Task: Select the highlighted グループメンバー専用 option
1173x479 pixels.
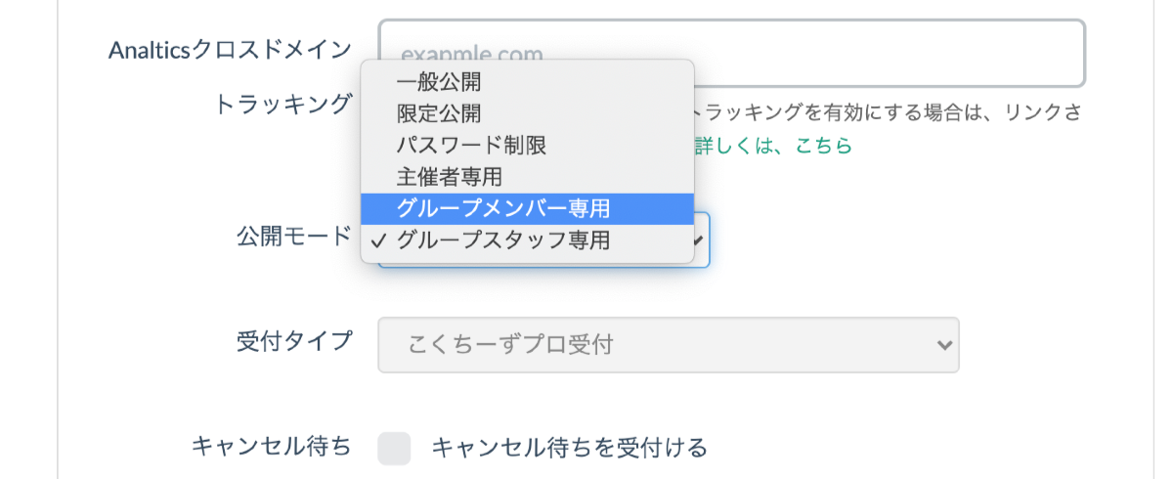Action: (x=503, y=208)
